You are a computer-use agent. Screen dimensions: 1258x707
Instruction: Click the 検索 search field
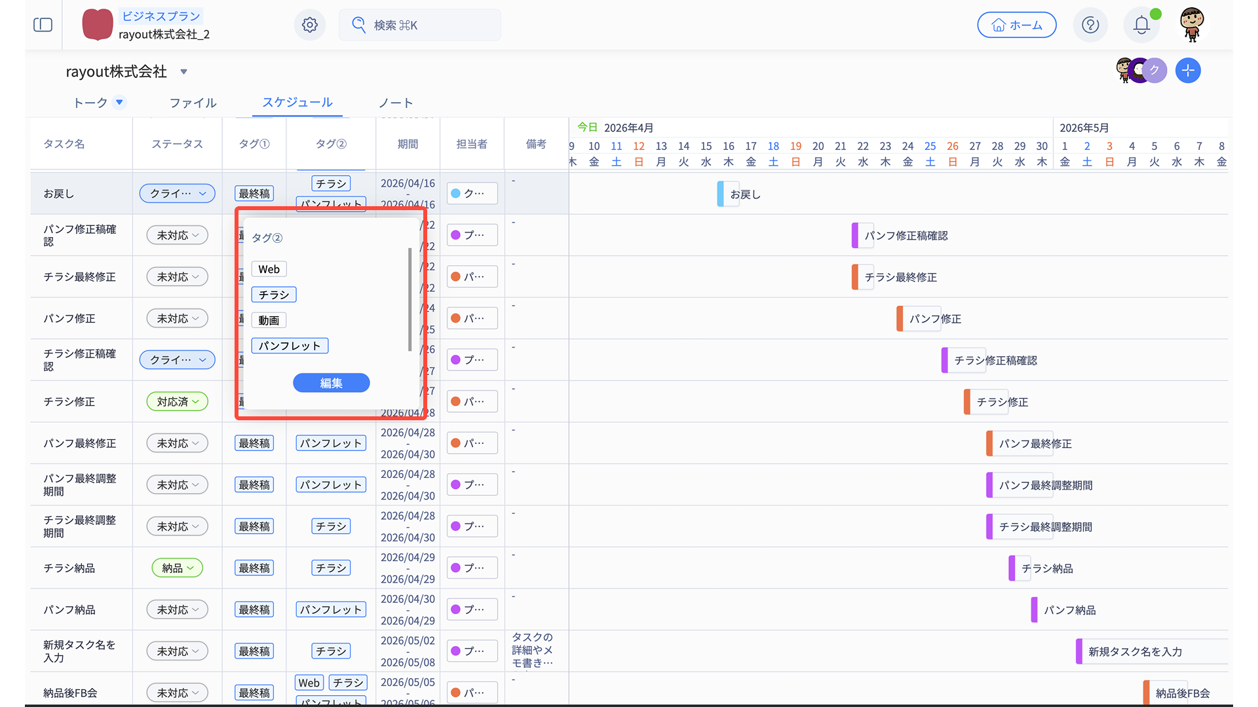click(x=419, y=25)
